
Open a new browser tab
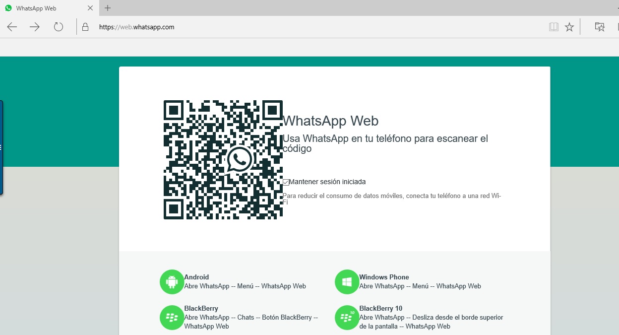click(x=107, y=8)
